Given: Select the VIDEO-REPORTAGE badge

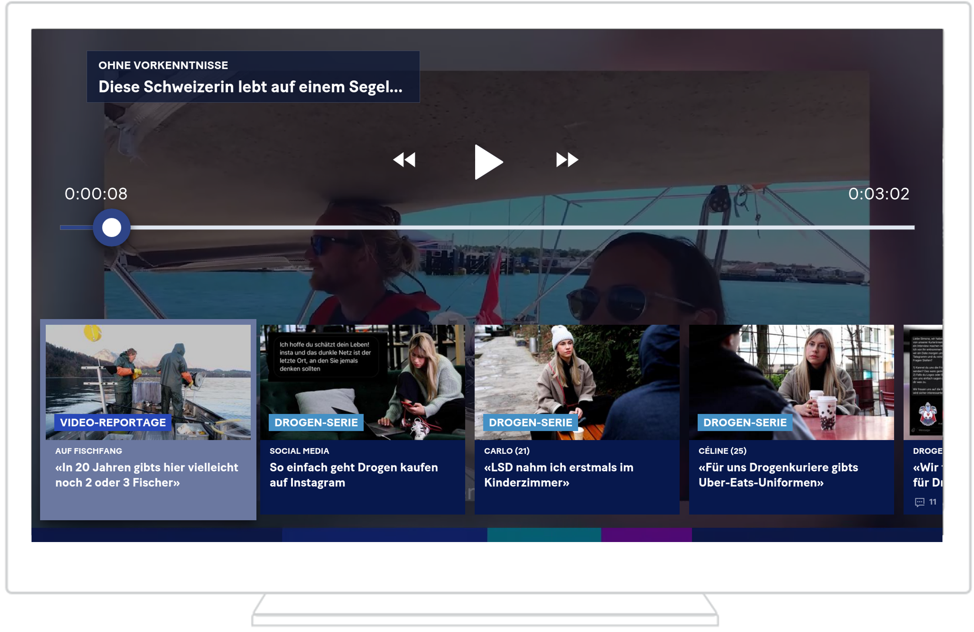Looking at the screenshot, I should (113, 422).
